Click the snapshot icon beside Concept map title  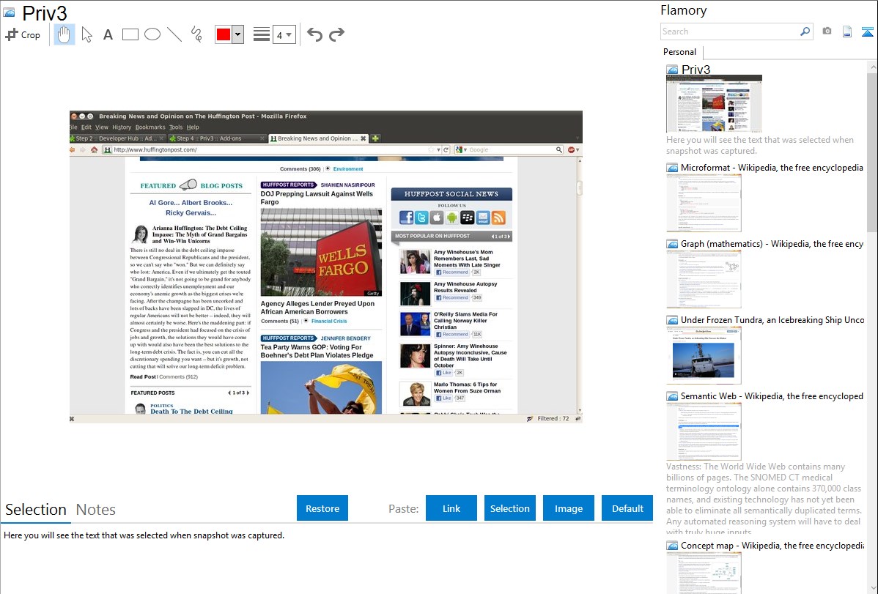click(x=672, y=545)
